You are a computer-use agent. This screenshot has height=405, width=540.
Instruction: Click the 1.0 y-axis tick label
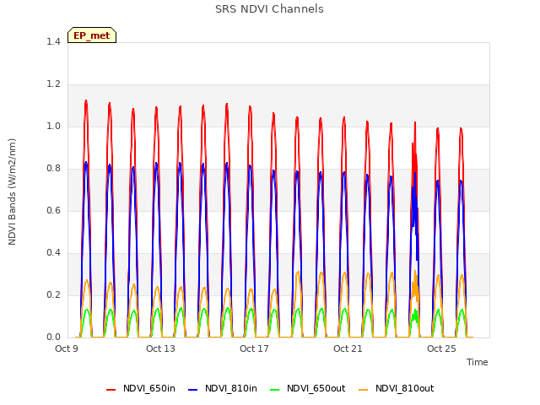tap(53, 127)
